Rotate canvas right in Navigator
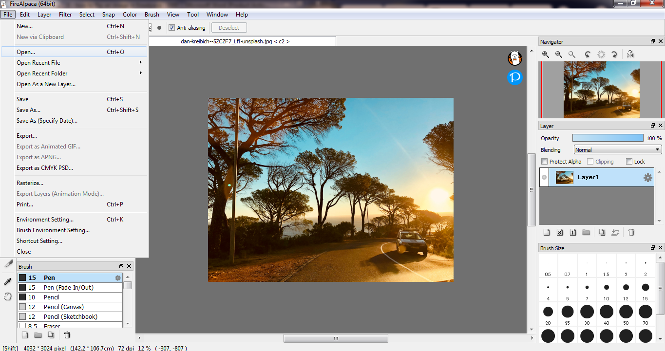The image size is (665, 351). [614, 55]
